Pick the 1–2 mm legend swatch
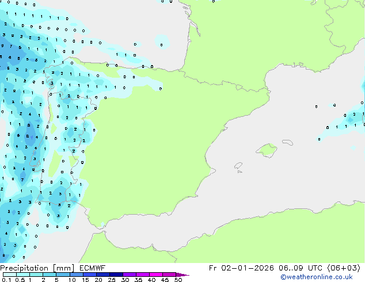365x282 pixels. [x=36, y=275]
